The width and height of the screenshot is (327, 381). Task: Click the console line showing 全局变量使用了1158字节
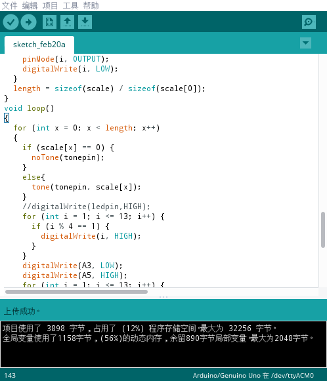coord(158,338)
